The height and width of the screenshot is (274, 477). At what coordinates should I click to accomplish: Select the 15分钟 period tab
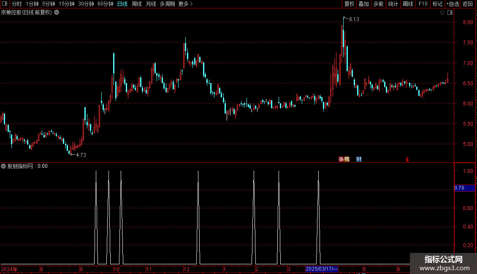67,4
